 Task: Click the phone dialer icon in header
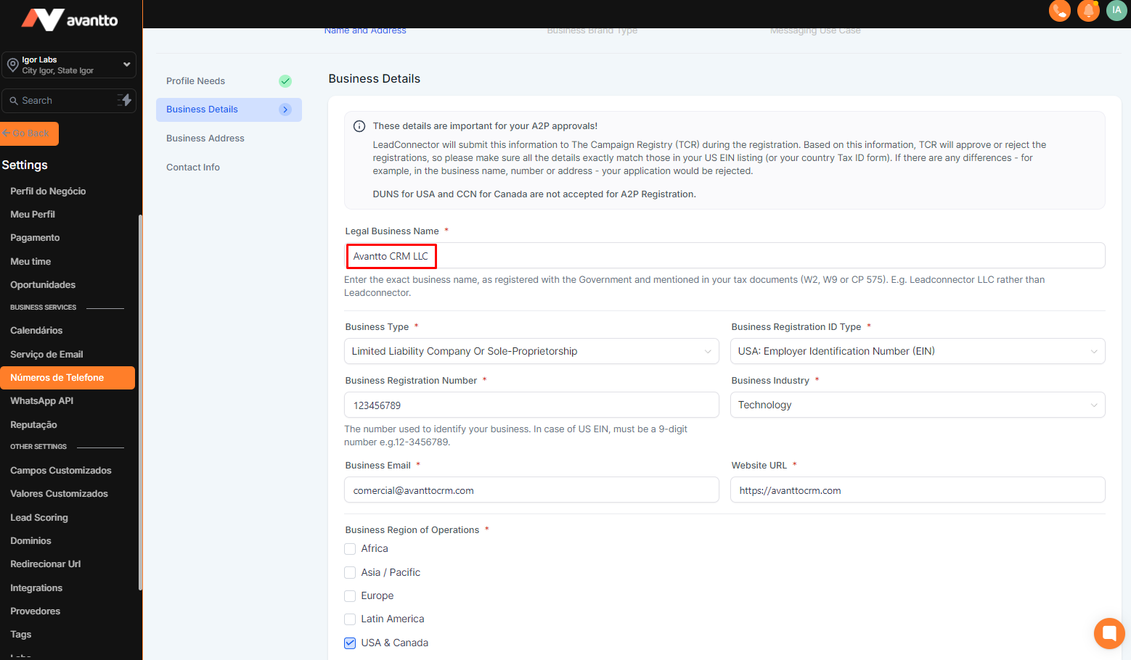click(1059, 11)
